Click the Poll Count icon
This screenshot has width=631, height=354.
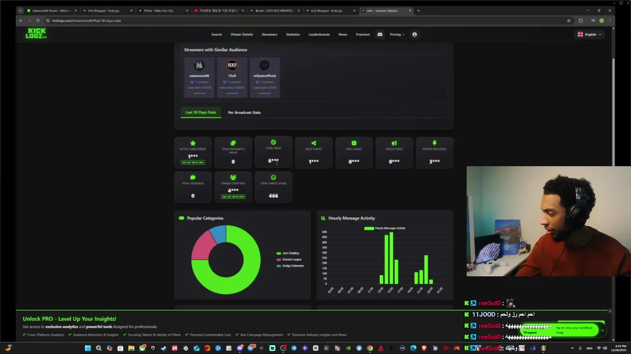[354, 143]
